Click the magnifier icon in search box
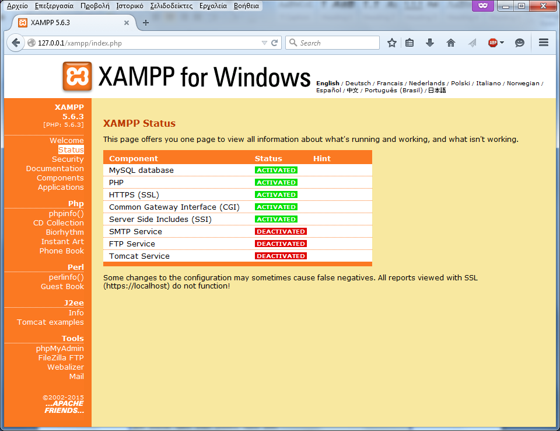 pyautogui.click(x=293, y=43)
